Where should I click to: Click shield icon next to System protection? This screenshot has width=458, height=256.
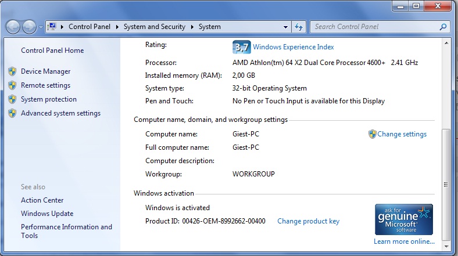click(12, 99)
